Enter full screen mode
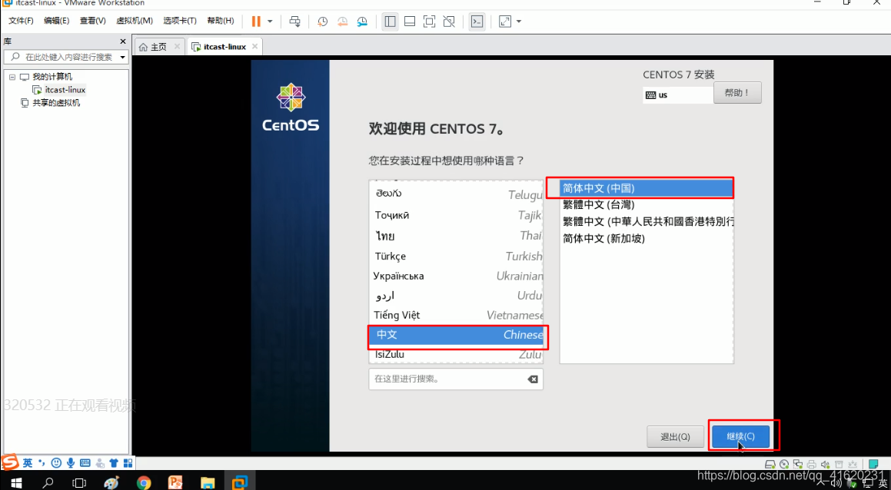The height and width of the screenshot is (490, 891). (430, 22)
